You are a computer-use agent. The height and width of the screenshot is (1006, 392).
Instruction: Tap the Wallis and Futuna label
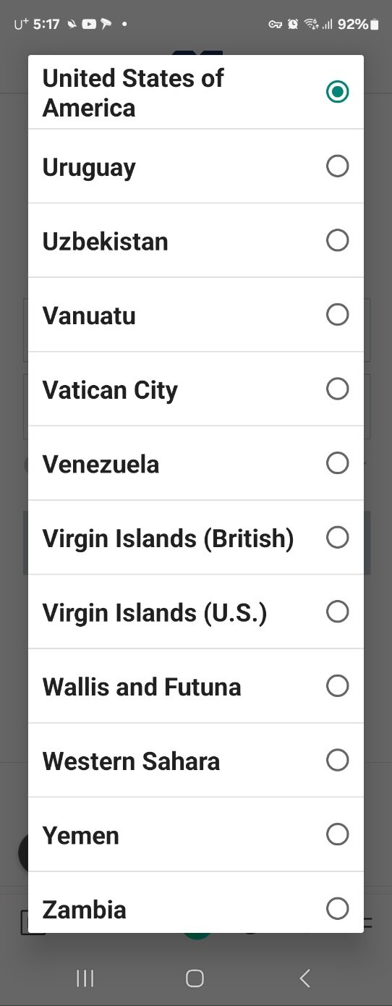tap(142, 687)
